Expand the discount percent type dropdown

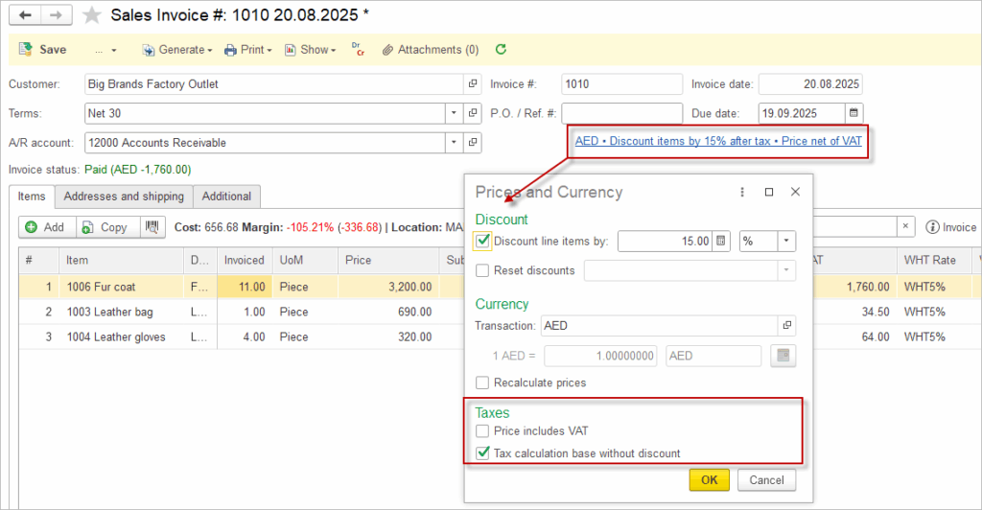(786, 242)
